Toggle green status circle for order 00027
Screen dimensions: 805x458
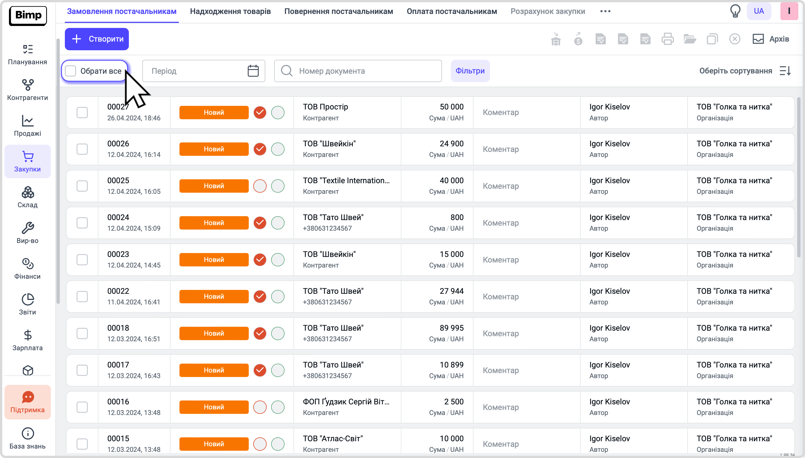pyautogui.click(x=278, y=112)
